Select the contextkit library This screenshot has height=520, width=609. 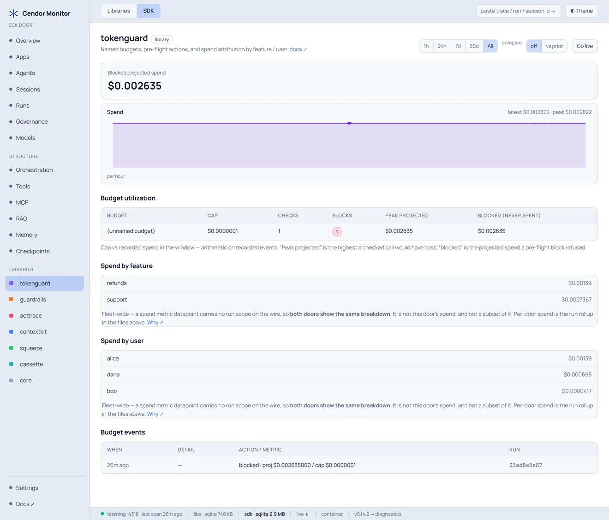click(x=44, y=332)
